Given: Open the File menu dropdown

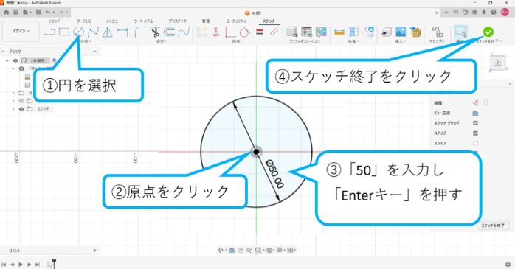Looking at the screenshot, I should 27,12.
